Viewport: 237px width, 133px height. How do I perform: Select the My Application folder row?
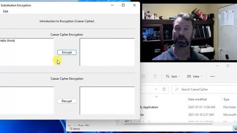(188, 107)
